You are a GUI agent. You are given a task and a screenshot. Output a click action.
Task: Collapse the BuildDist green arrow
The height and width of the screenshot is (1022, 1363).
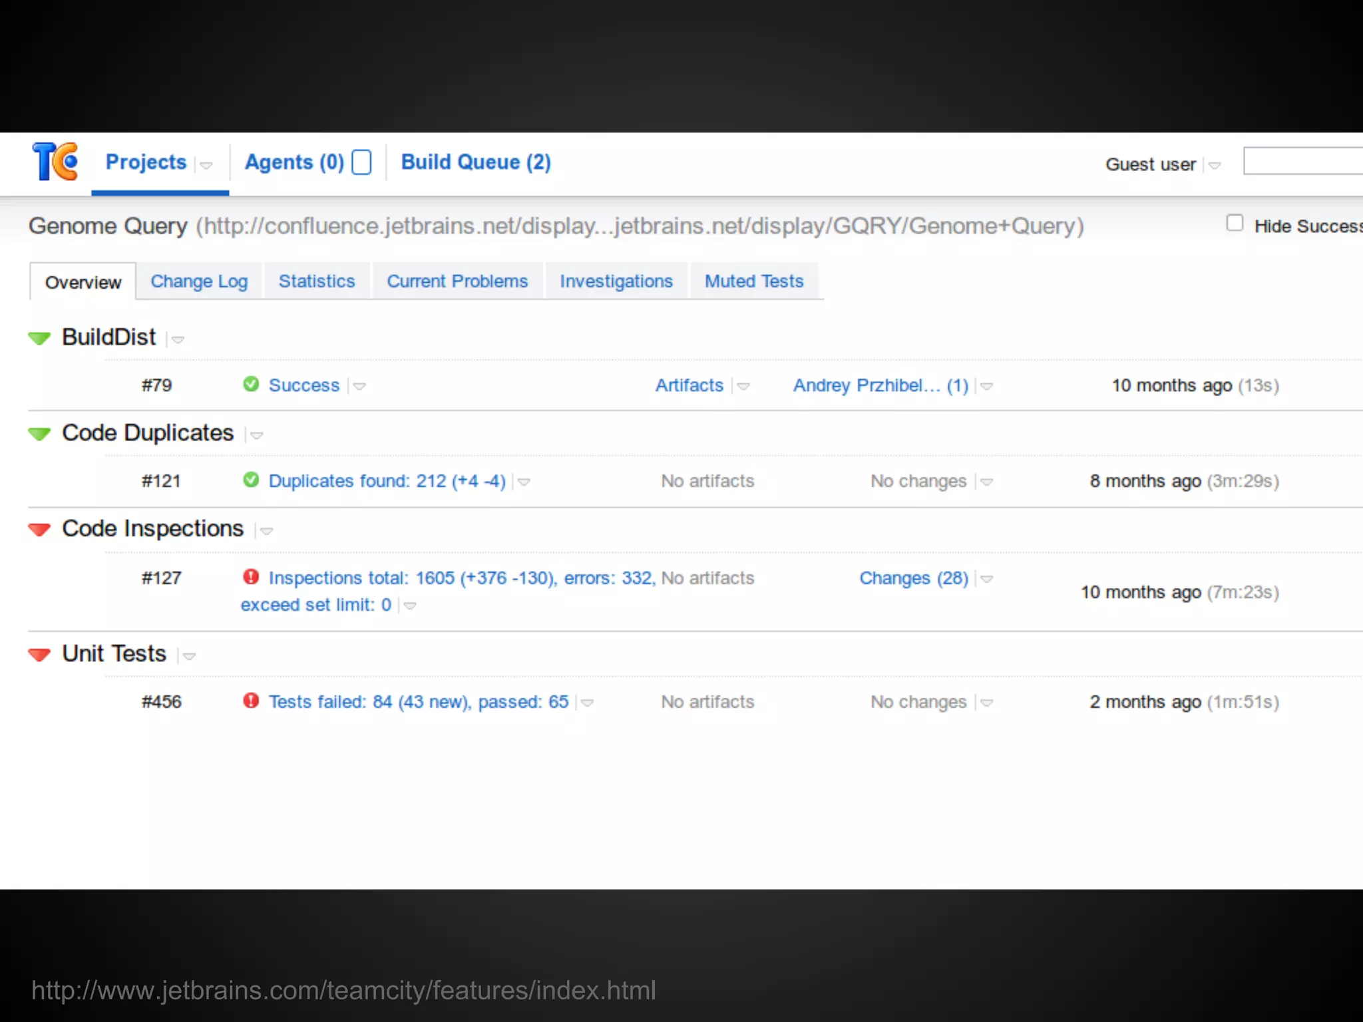[x=40, y=338]
